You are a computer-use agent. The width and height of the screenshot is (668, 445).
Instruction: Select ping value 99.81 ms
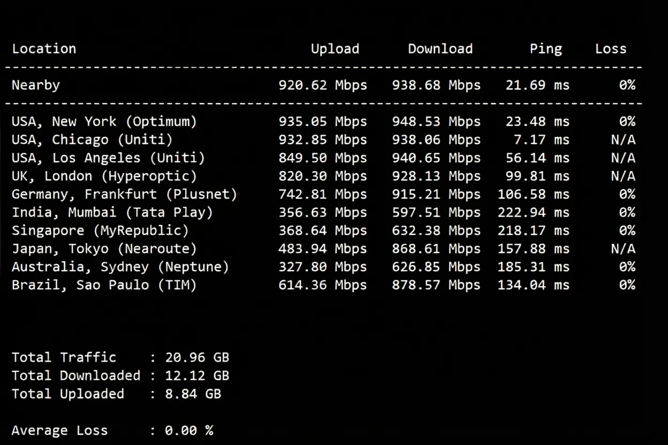click(x=538, y=176)
